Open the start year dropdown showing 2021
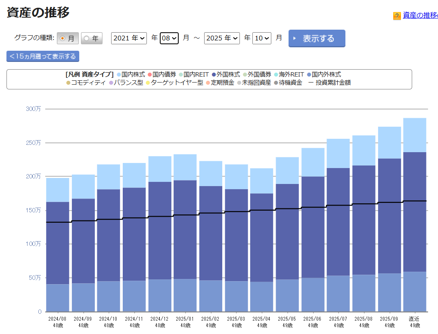 click(x=129, y=38)
